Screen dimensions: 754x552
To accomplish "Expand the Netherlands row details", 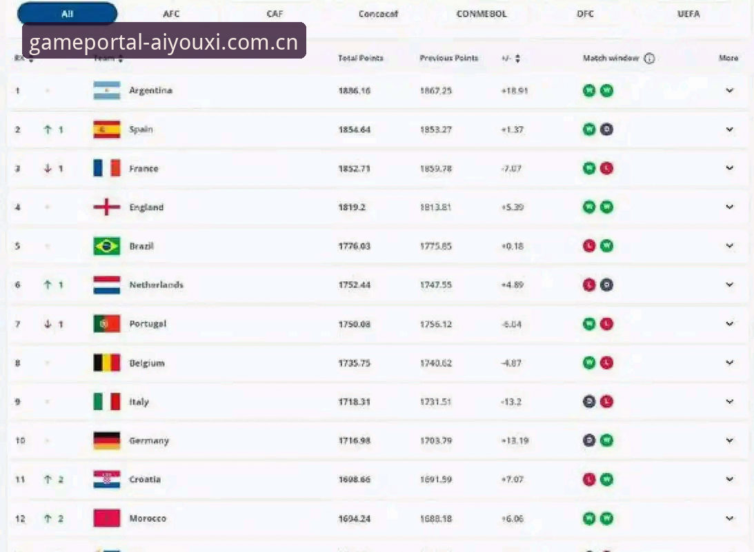I will tap(729, 285).
